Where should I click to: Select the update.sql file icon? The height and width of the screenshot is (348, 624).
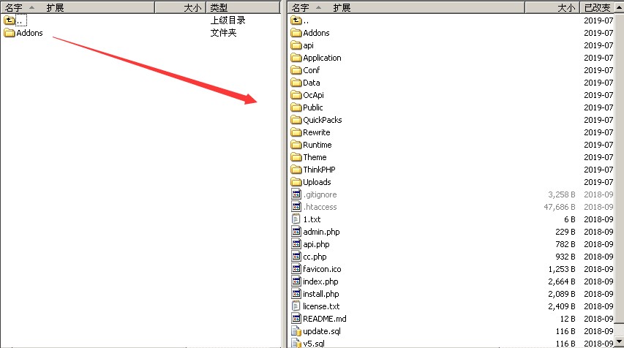[296, 331]
